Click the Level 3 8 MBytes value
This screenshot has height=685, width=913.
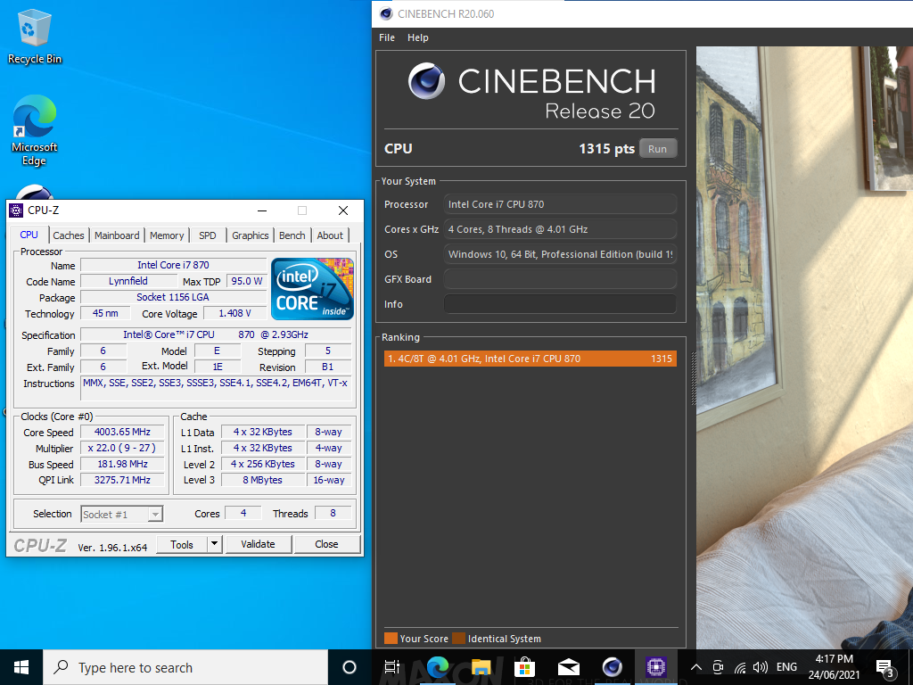coord(263,480)
